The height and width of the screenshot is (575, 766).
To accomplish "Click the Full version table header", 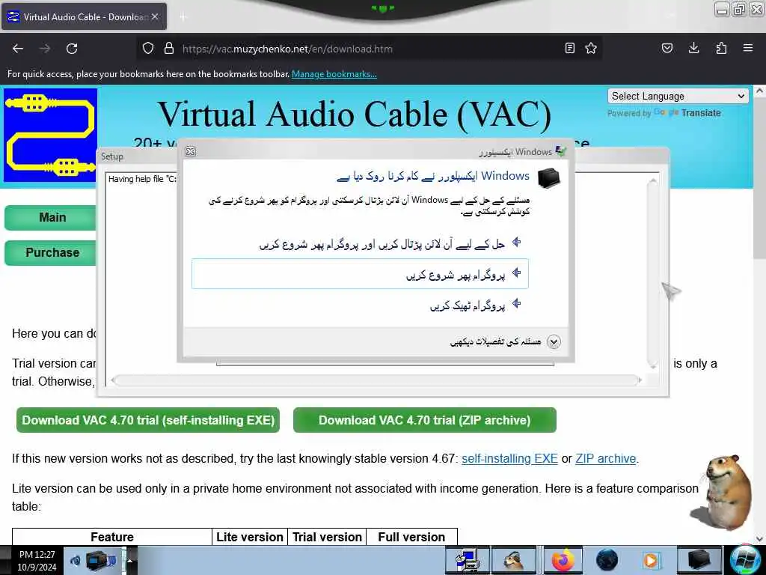I will tap(411, 537).
